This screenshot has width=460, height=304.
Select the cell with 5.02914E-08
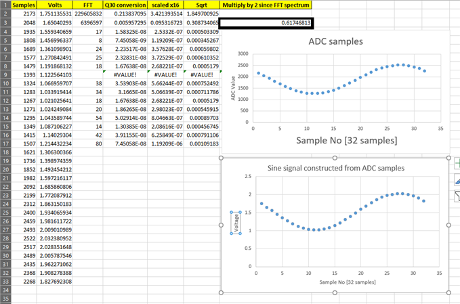(x=125, y=118)
